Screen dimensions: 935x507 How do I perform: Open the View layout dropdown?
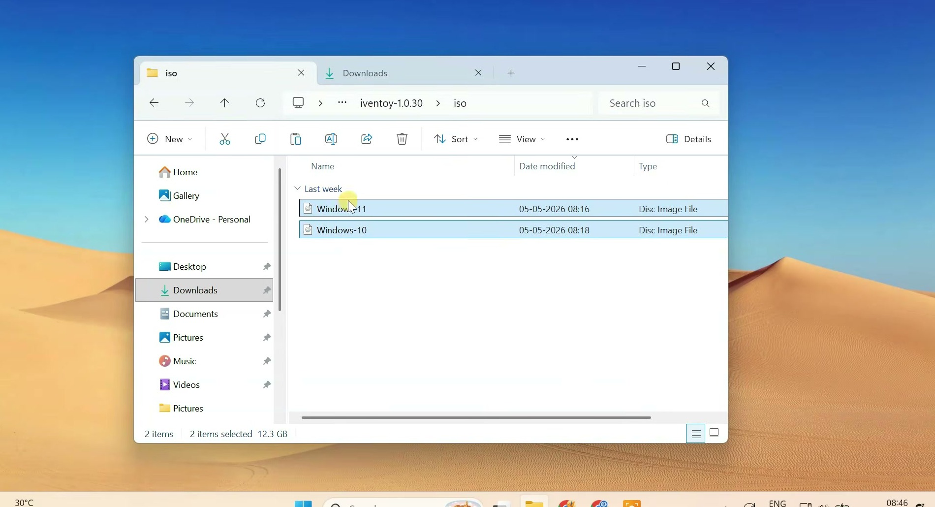[x=522, y=139]
